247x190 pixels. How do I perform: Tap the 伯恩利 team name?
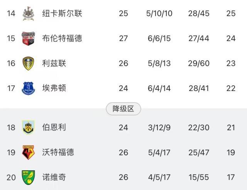[54, 127]
